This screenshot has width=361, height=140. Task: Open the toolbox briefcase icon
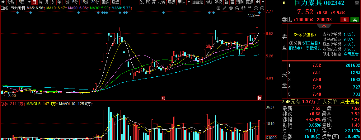(237, 8)
